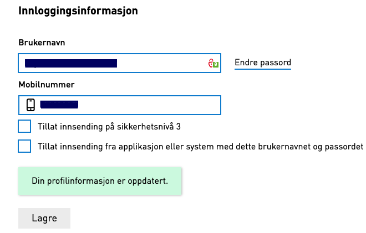Viewport: 366px width, 233px height.
Task: Click empty space inside the Brukernavn input field
Action: (161, 63)
